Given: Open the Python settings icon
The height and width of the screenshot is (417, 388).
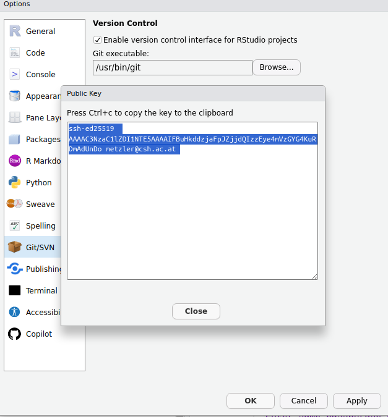Looking at the screenshot, I should coord(15,183).
